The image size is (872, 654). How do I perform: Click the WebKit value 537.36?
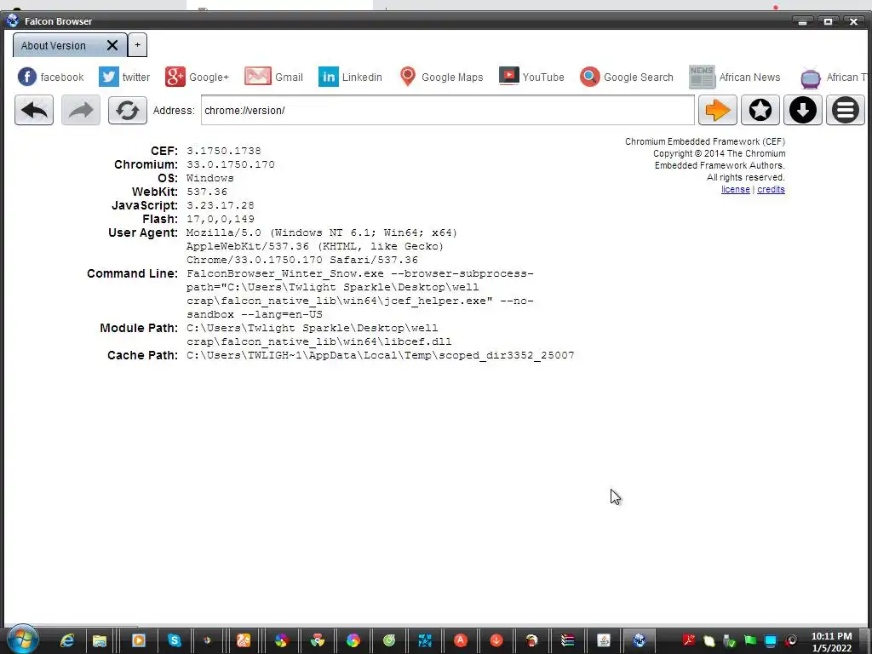click(207, 192)
